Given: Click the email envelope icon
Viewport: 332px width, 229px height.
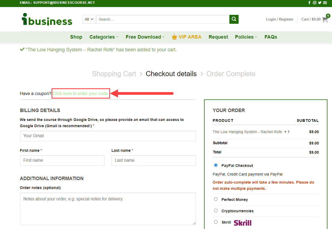Looking at the screenshot, I should pyautogui.click(x=325, y=3).
